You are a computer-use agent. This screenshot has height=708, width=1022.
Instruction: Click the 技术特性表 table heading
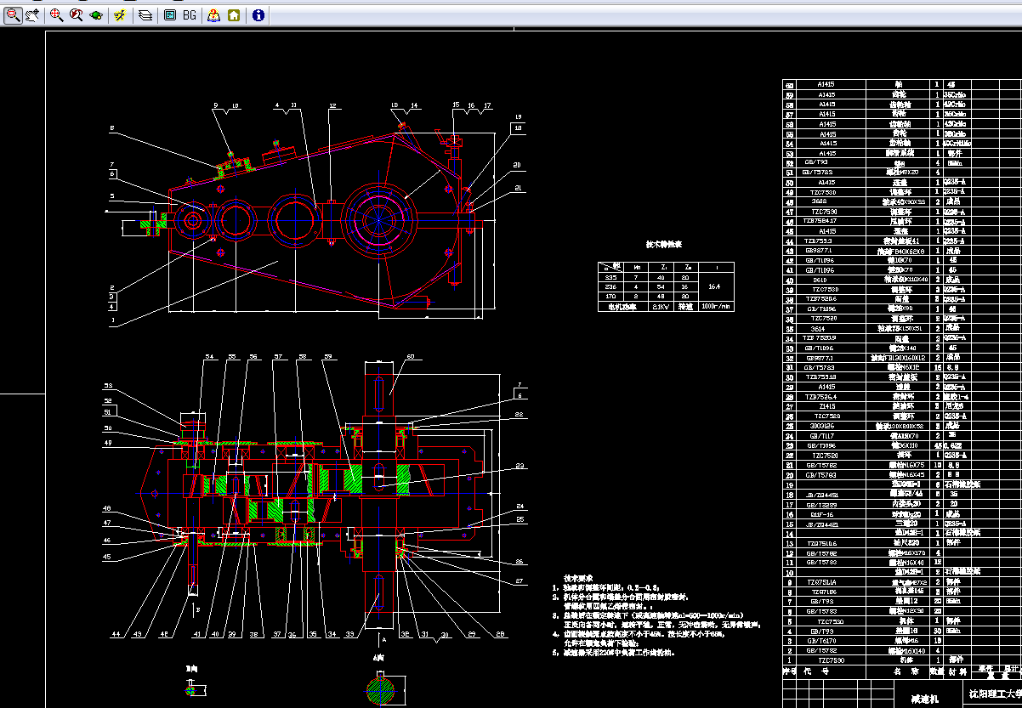click(664, 244)
